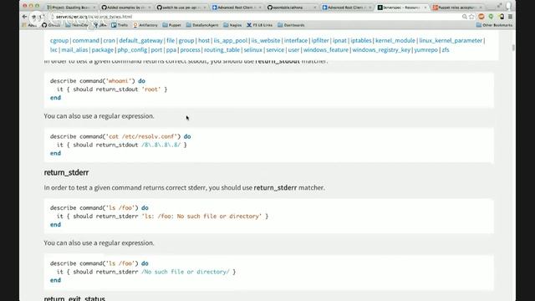Expand the DataSyncAgent bookmarks folder
Screen dimensions: 535x301
coord(202,25)
